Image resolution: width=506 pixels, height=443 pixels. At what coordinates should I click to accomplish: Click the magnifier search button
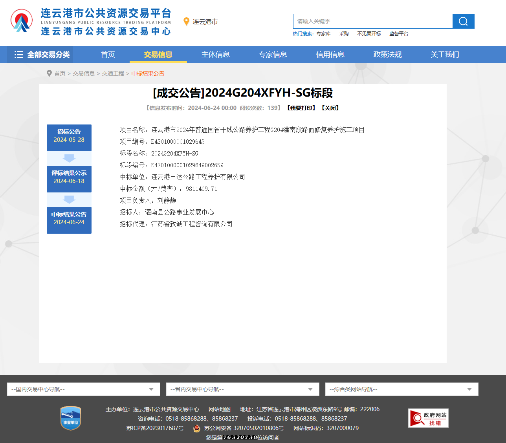463,21
